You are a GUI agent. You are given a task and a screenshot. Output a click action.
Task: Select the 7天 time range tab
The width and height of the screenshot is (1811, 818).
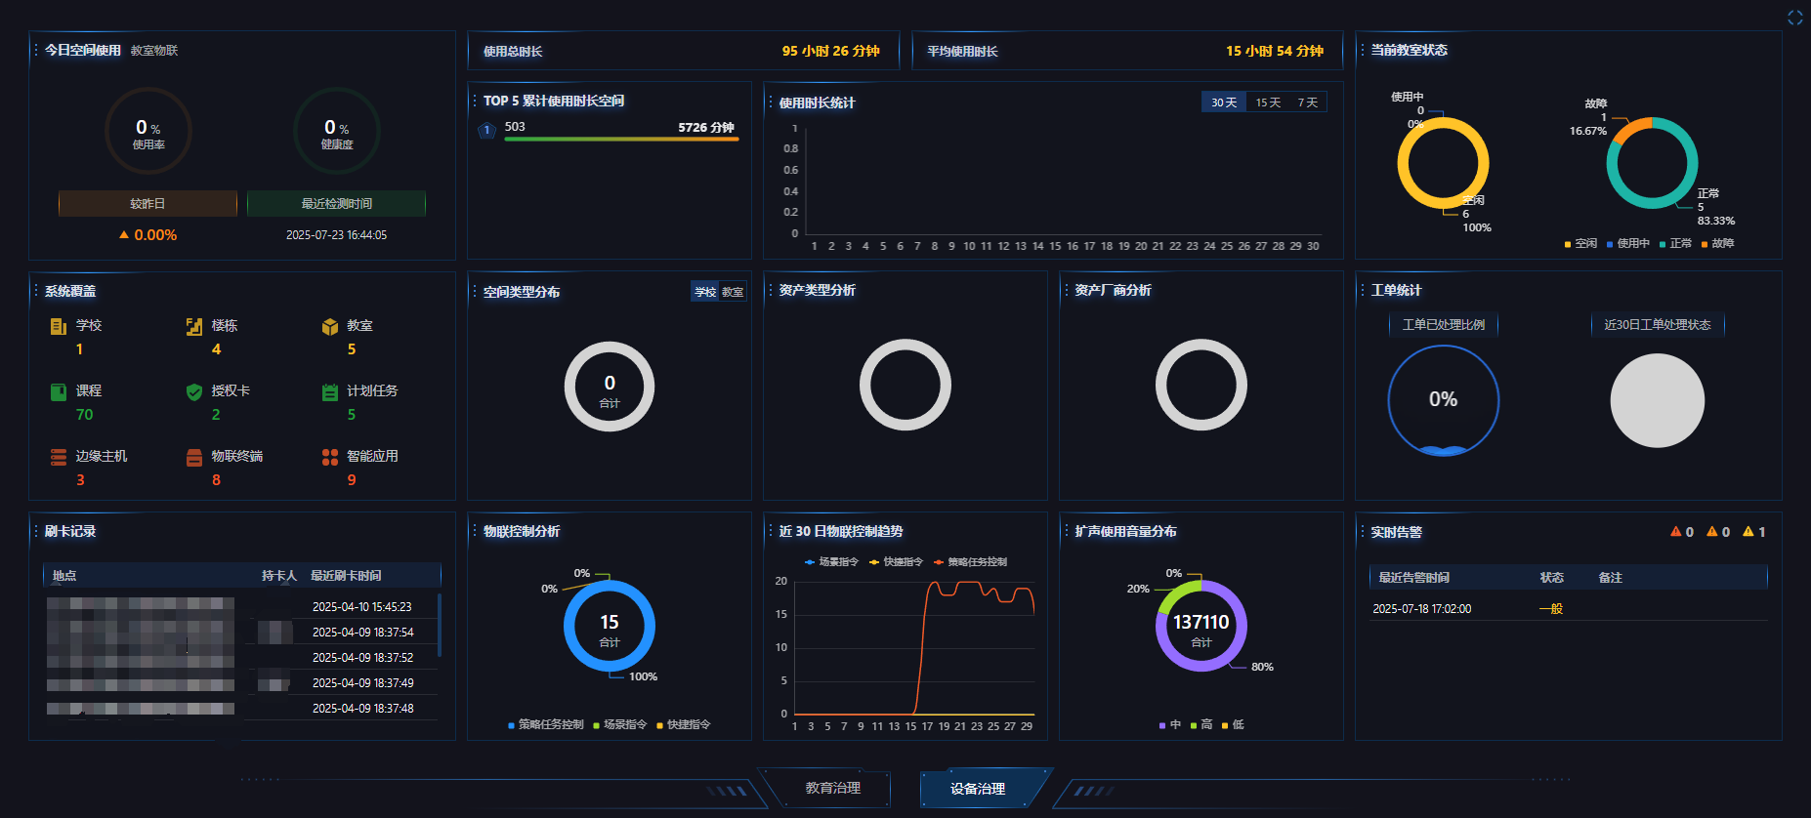pos(1307,102)
